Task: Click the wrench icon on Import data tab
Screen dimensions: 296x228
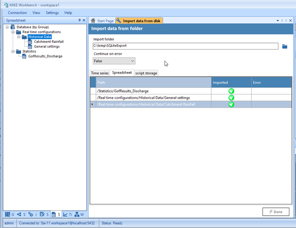Action: [x=119, y=21]
